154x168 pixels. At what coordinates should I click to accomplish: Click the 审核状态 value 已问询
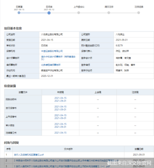(44, 46)
